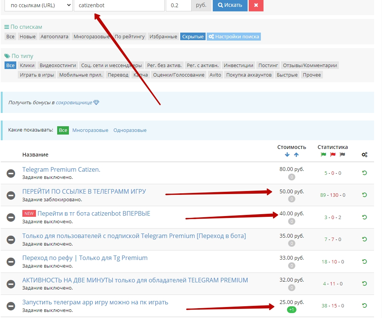This screenshot has height=318, width=382.
Task: Filter by type Перевод
Action: tap(118, 75)
